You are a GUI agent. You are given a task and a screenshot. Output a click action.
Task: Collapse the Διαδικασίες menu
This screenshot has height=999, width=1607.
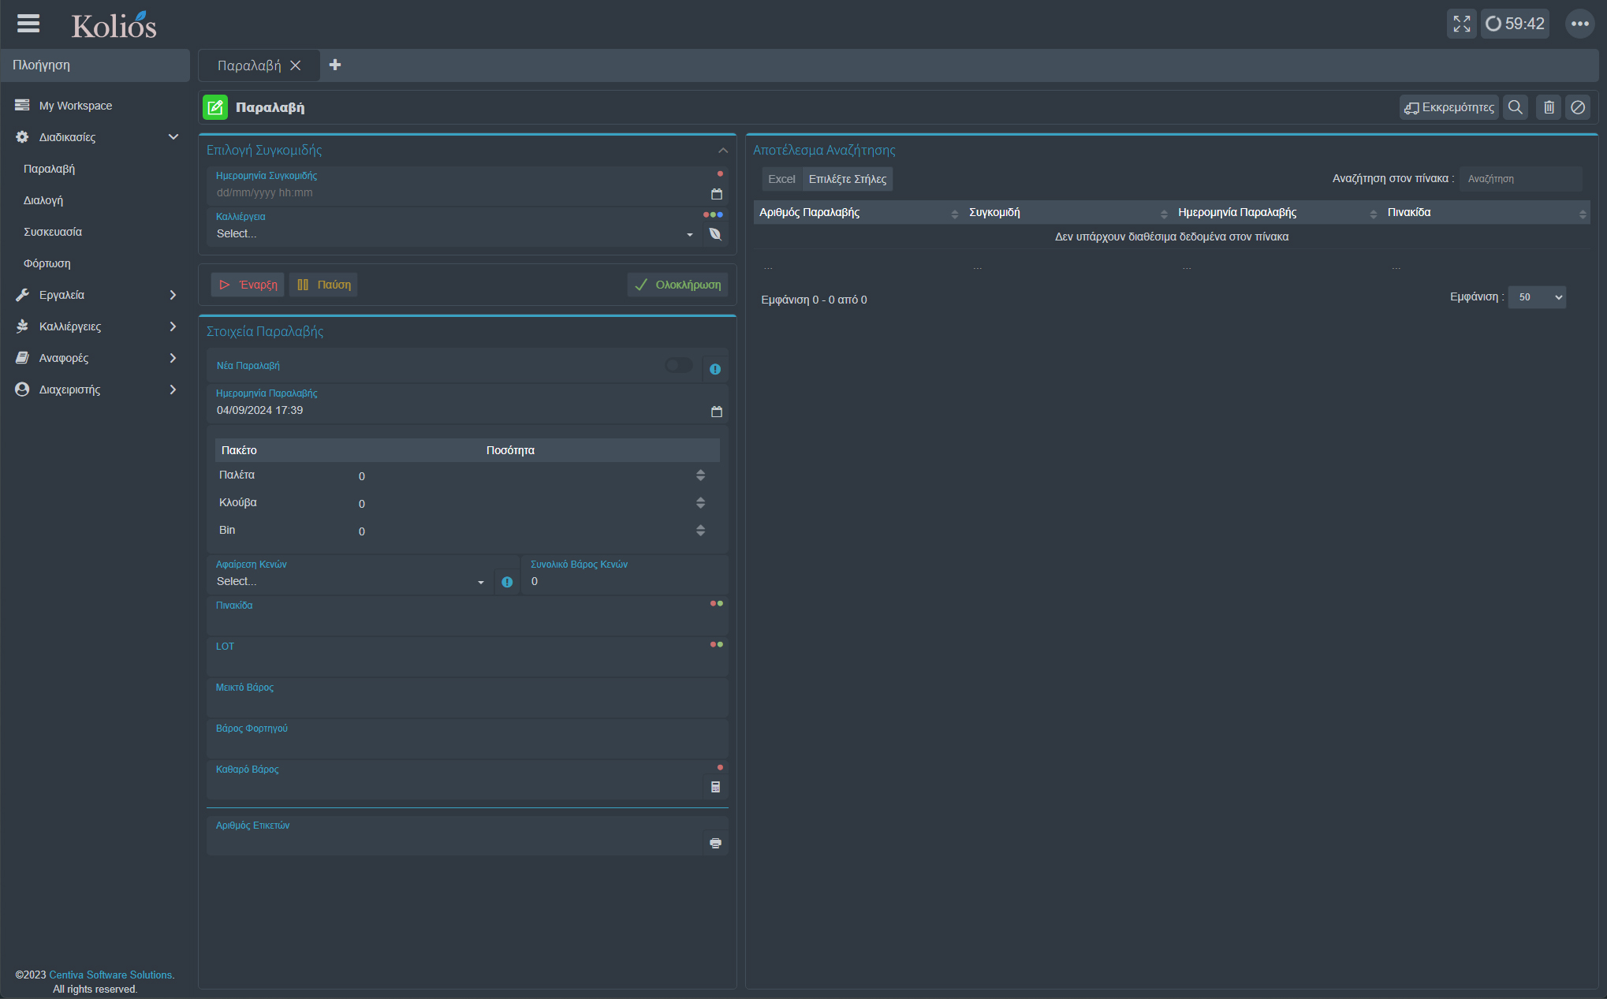[x=95, y=137]
